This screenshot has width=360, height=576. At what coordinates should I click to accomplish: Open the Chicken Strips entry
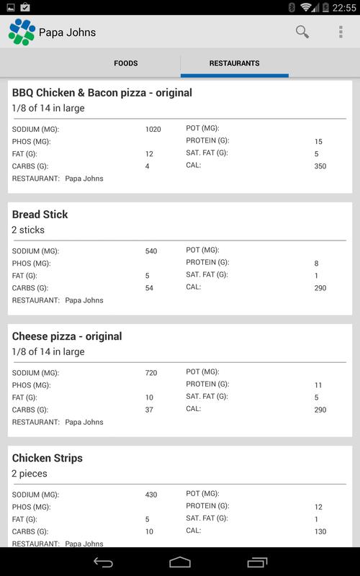pyautogui.click(x=180, y=497)
